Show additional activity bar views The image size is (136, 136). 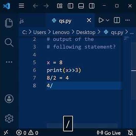pyautogui.click(x=9, y=62)
